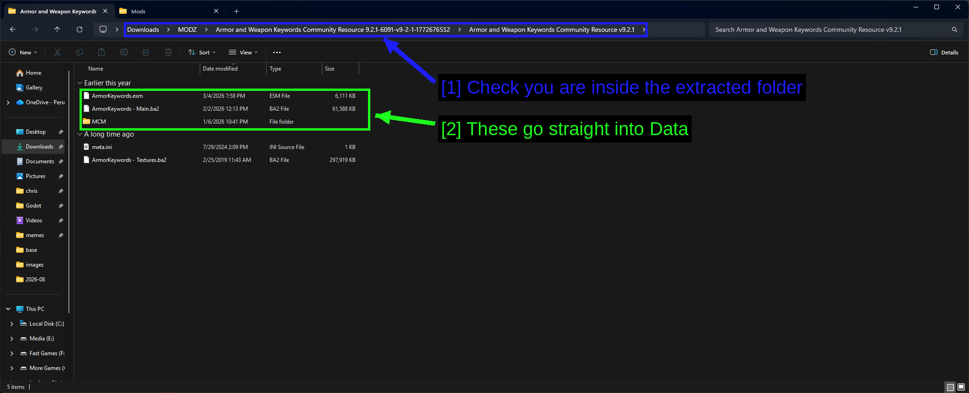This screenshot has width=969, height=393.
Task: Close the Armor and Weapon Keywords tab
Action: (x=105, y=11)
